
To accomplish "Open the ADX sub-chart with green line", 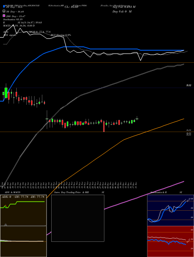I will 23,210.
